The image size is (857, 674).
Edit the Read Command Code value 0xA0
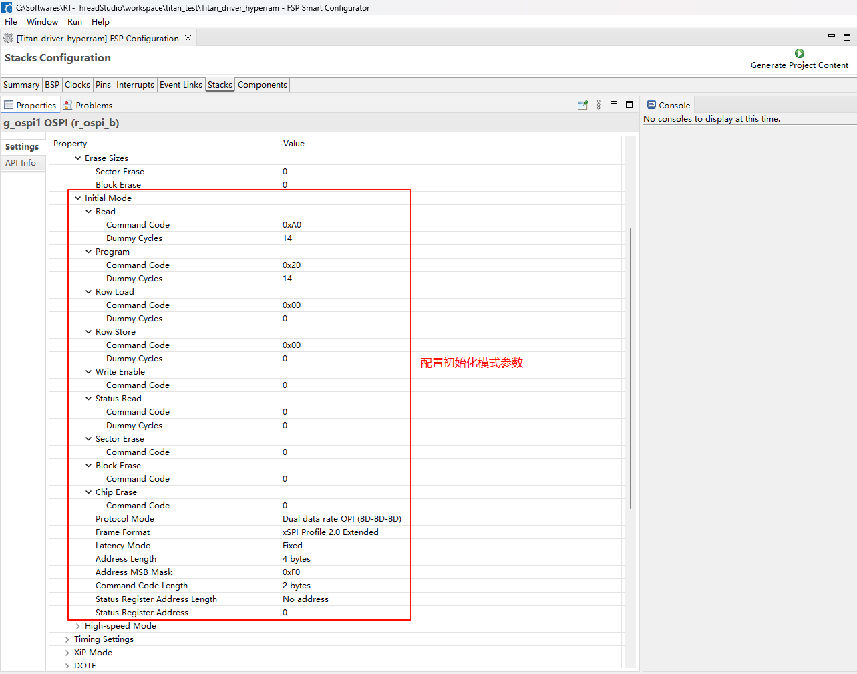[x=292, y=225]
